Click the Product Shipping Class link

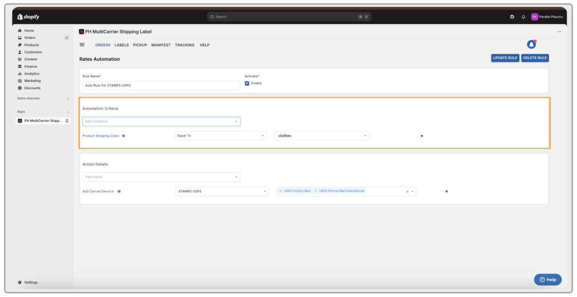click(x=101, y=136)
